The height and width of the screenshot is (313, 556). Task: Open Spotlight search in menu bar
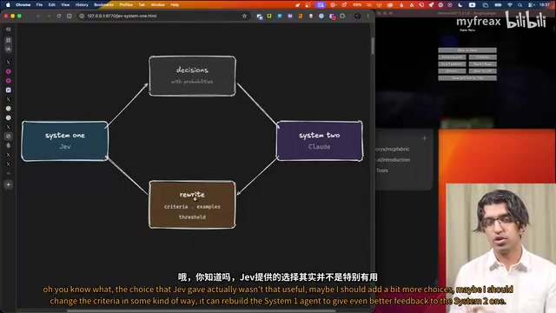[x=520, y=5]
